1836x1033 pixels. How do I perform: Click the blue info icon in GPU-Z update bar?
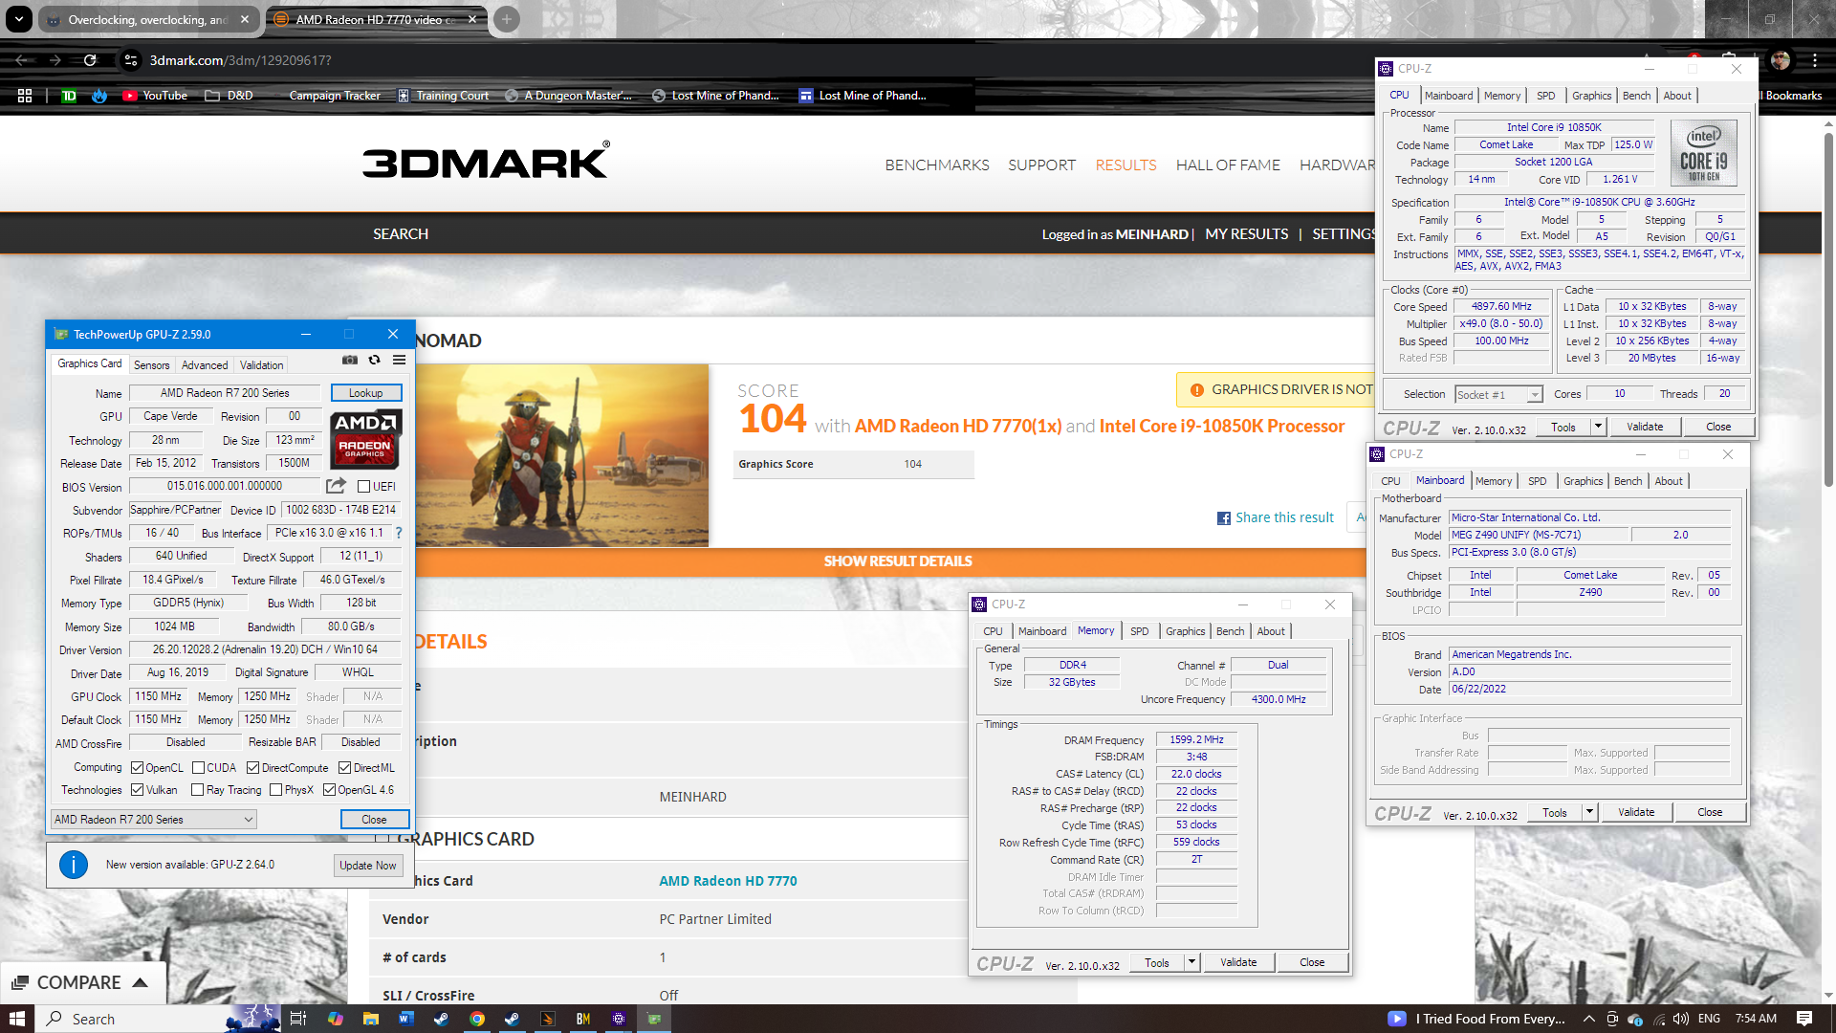tap(74, 865)
